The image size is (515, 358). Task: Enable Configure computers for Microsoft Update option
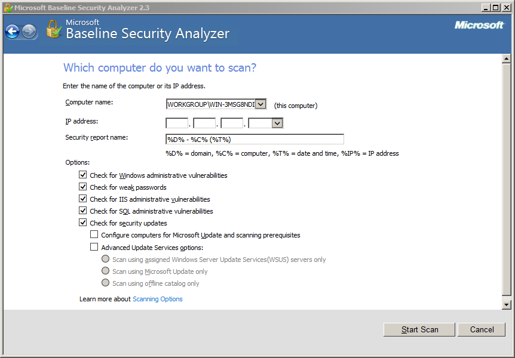[x=94, y=234]
